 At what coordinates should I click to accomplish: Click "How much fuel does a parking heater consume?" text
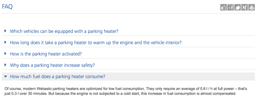pyautogui.click(x=57, y=77)
